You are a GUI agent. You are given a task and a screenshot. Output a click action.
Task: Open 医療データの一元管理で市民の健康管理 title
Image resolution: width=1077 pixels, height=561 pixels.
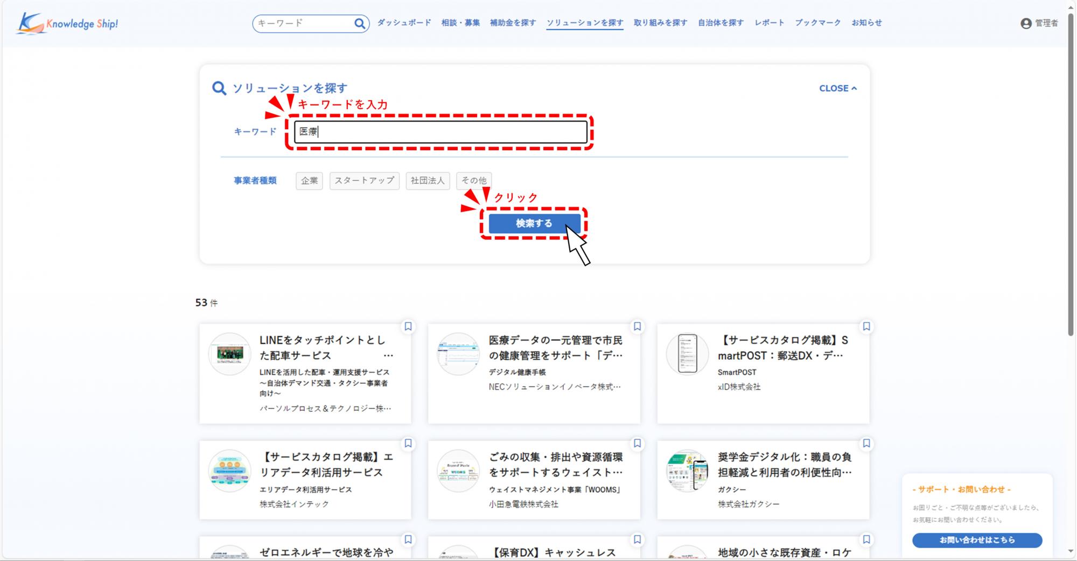556,348
